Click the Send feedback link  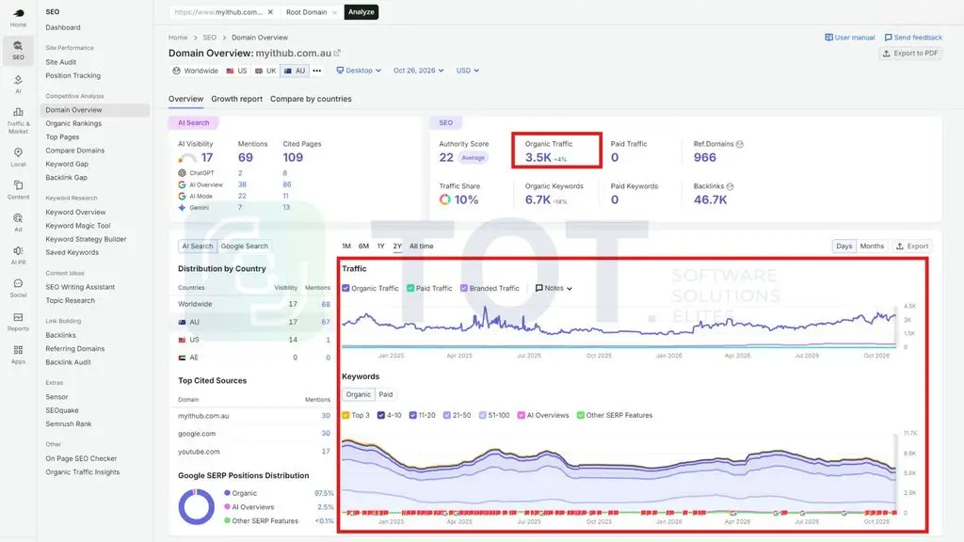pos(913,38)
